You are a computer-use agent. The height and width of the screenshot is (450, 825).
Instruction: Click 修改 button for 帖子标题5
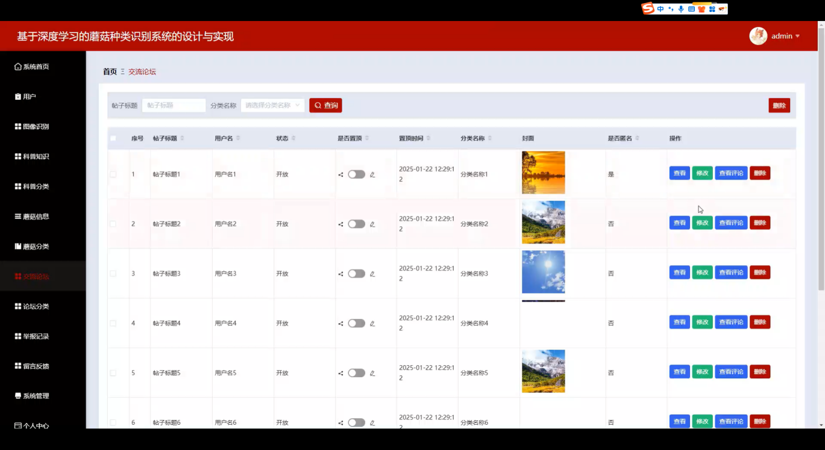[703, 372]
